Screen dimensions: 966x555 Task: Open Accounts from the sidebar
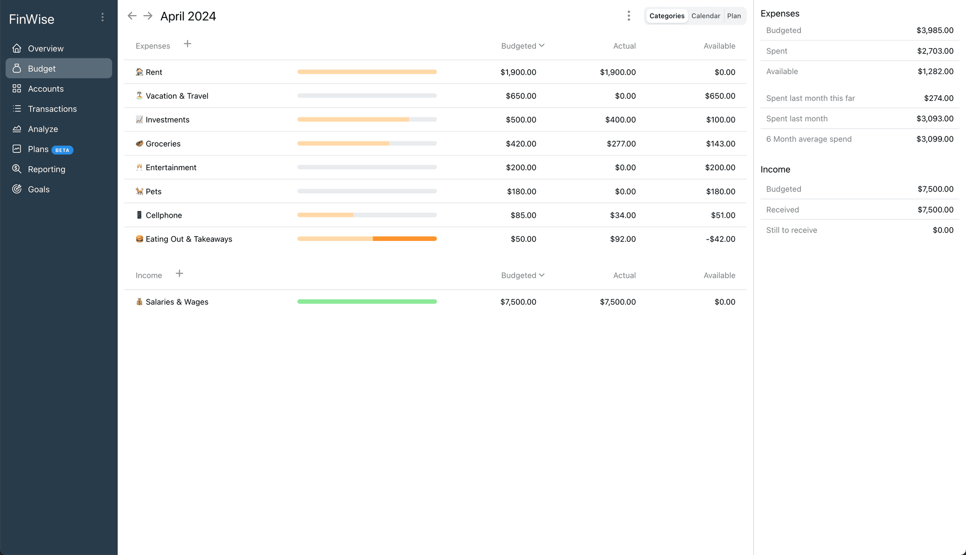(45, 89)
